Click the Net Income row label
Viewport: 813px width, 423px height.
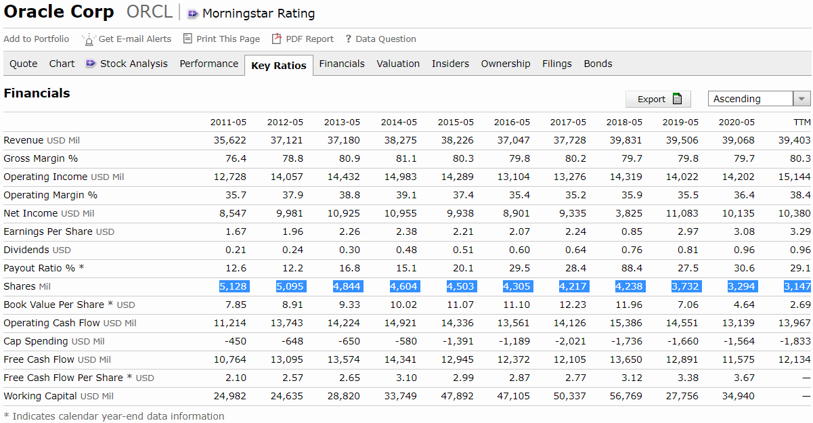pos(49,213)
